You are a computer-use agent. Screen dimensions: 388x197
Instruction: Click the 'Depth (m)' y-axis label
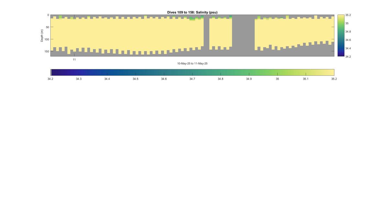[42, 35]
